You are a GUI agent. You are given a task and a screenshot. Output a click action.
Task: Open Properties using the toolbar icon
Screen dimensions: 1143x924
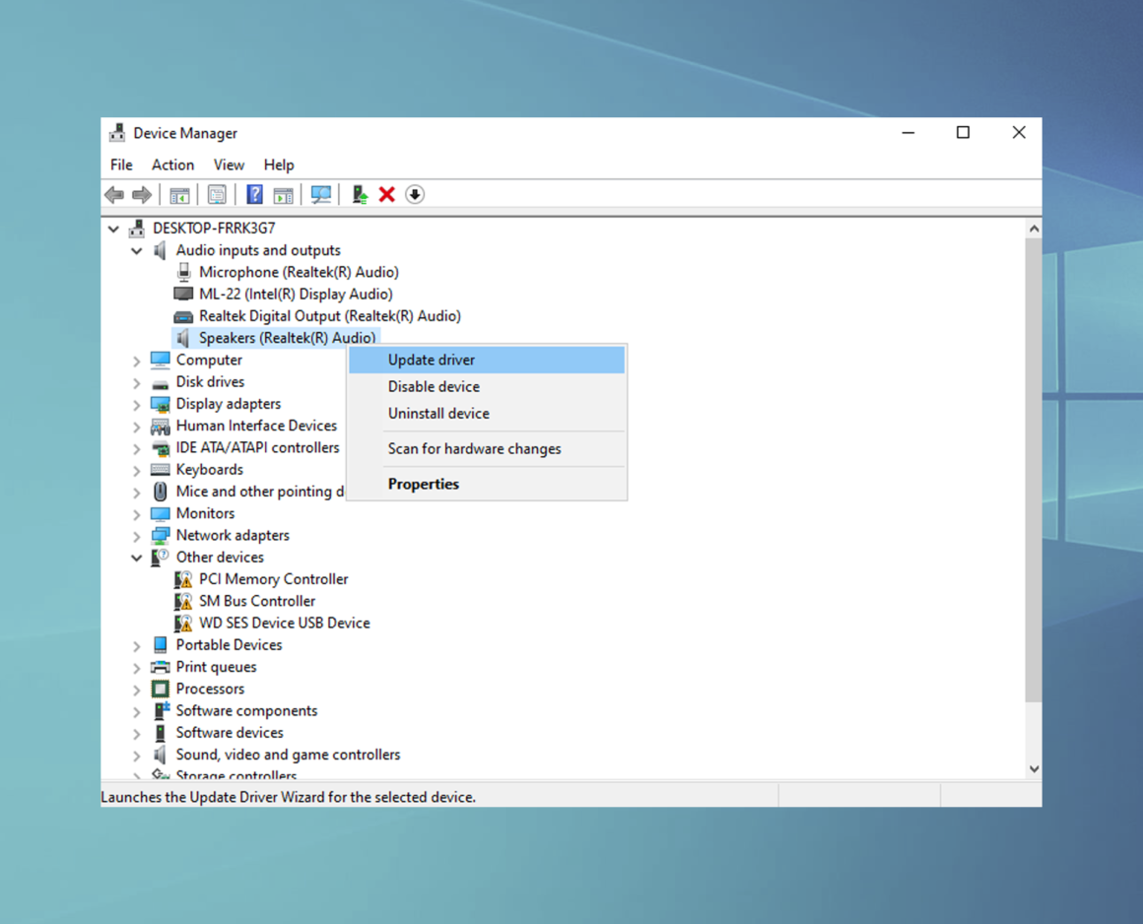(217, 194)
